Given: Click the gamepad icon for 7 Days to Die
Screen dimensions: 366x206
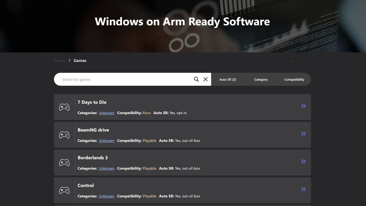Looking at the screenshot, I should click(x=64, y=107).
